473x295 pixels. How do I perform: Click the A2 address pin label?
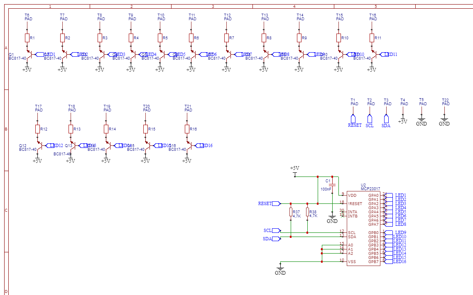click(x=350, y=254)
